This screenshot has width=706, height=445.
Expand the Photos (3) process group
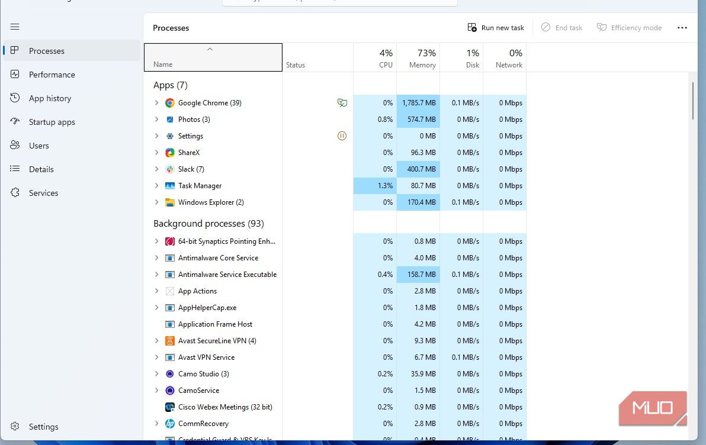pyautogui.click(x=157, y=119)
